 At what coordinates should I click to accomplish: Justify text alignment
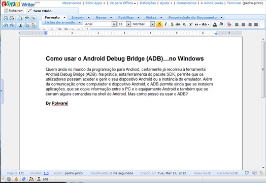tap(256, 24)
